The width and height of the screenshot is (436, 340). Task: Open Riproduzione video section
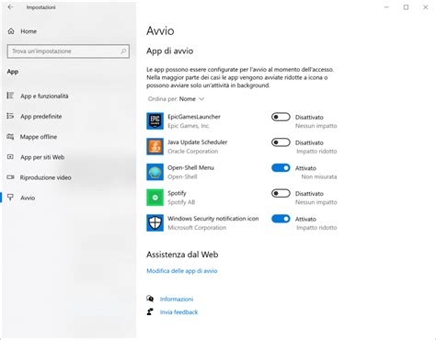pos(45,177)
